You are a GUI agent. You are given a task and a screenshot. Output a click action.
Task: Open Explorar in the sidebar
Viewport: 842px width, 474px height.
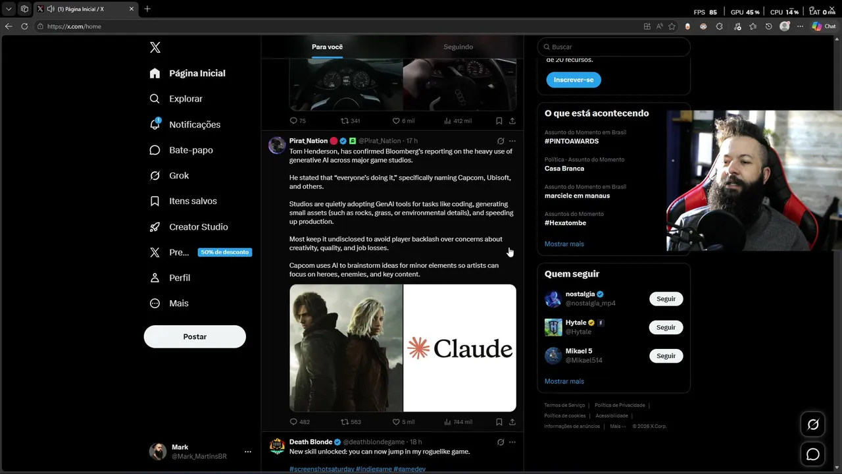click(x=176, y=99)
